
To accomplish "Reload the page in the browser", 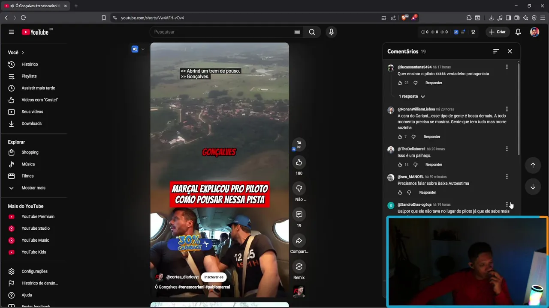I will 23,18.
